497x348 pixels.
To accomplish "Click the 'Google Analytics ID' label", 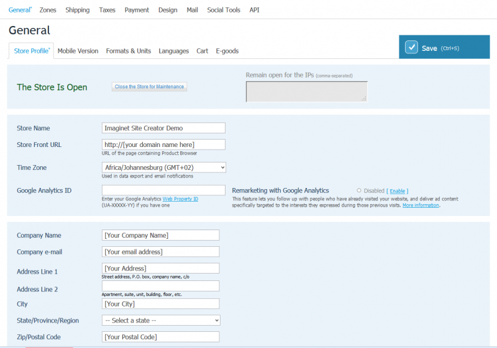I will [x=44, y=190].
